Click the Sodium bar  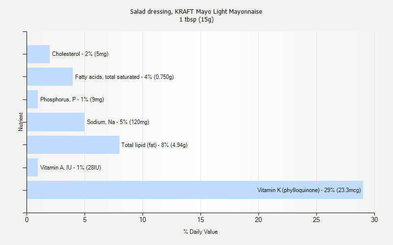56,122
